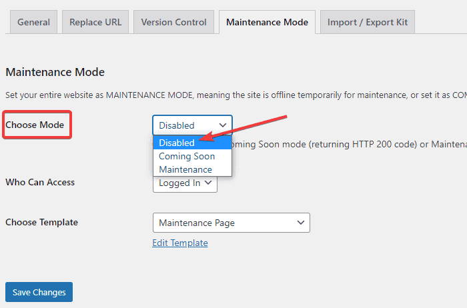Image resolution: width=467 pixels, height=308 pixels.
Task: Go to the Version Control tab
Action: click(173, 22)
